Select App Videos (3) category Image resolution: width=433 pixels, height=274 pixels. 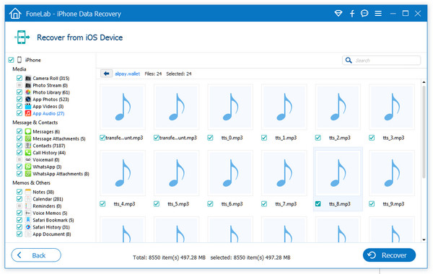tap(48, 106)
